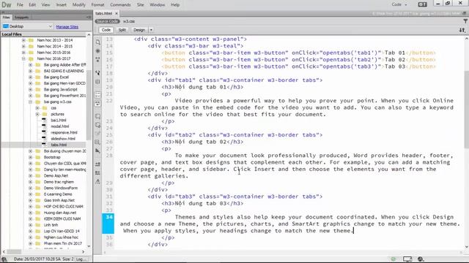
Task: Click the Files panel vertical scrollbar thumb
Action: pos(89,105)
